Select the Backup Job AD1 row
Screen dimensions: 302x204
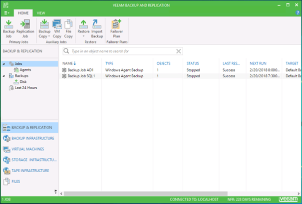pos(181,70)
